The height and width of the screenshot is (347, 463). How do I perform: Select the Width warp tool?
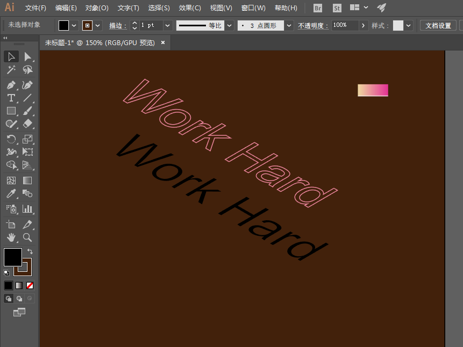[11, 152]
